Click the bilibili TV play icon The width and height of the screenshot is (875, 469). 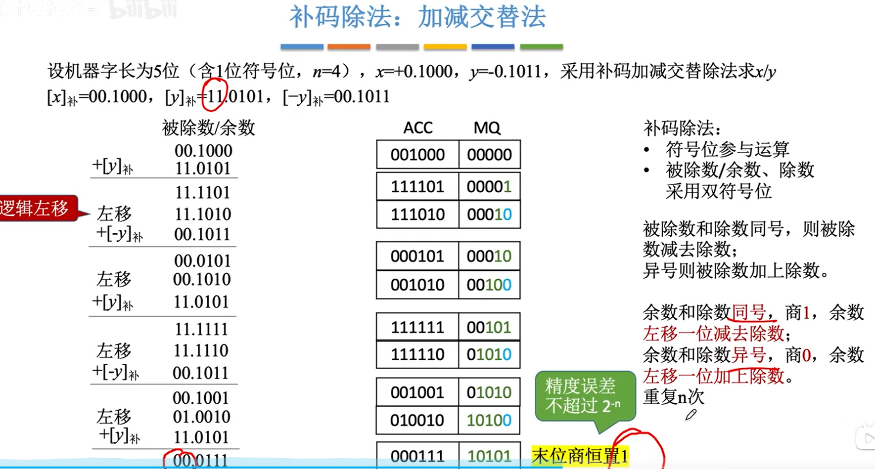click(x=867, y=438)
